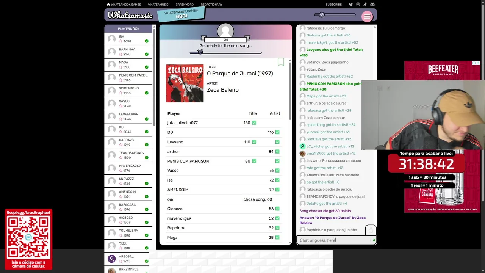The width and height of the screenshot is (485, 273).
Task: Click PENIS COM PARKISON's title checkmark
Action: tap(254, 161)
